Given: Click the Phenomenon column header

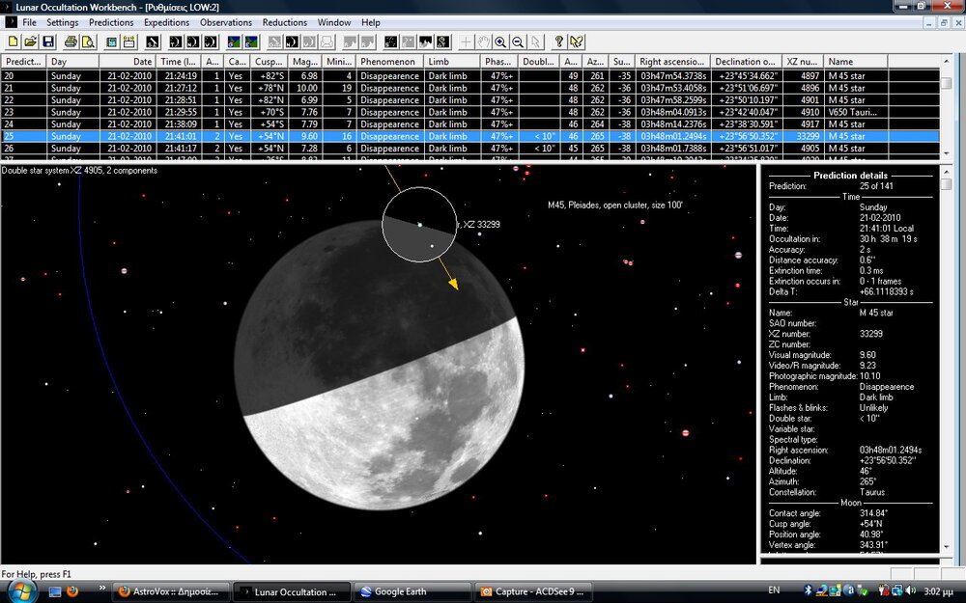Looking at the screenshot, I should click(389, 62).
